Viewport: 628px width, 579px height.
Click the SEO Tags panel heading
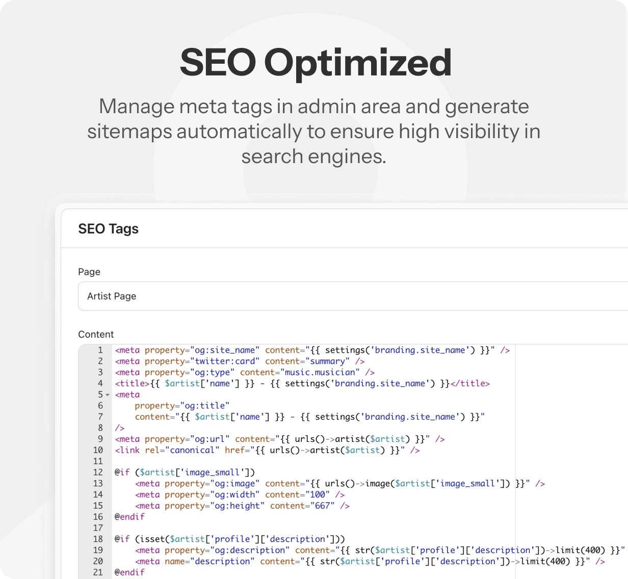(108, 229)
